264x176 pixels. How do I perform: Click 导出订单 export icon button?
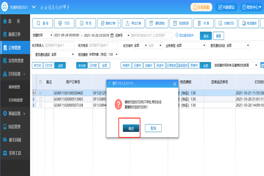pos(133,23)
